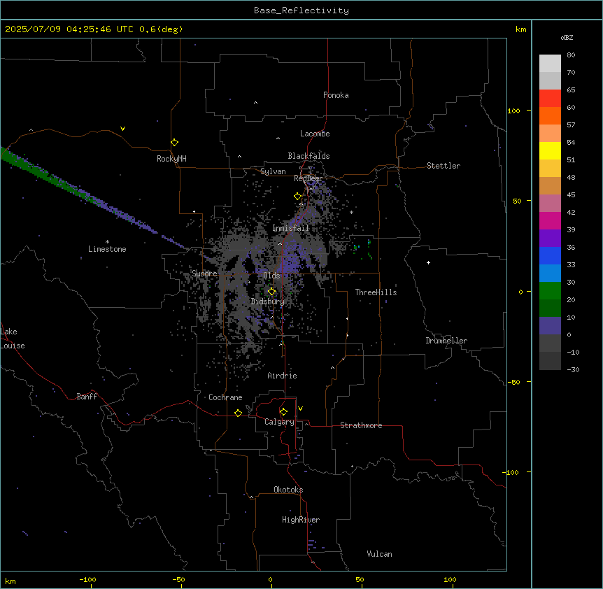Pick the blue 36-33 dBZ legend swatch
Image resolution: width=603 pixels, height=589 pixels.
tap(550, 255)
